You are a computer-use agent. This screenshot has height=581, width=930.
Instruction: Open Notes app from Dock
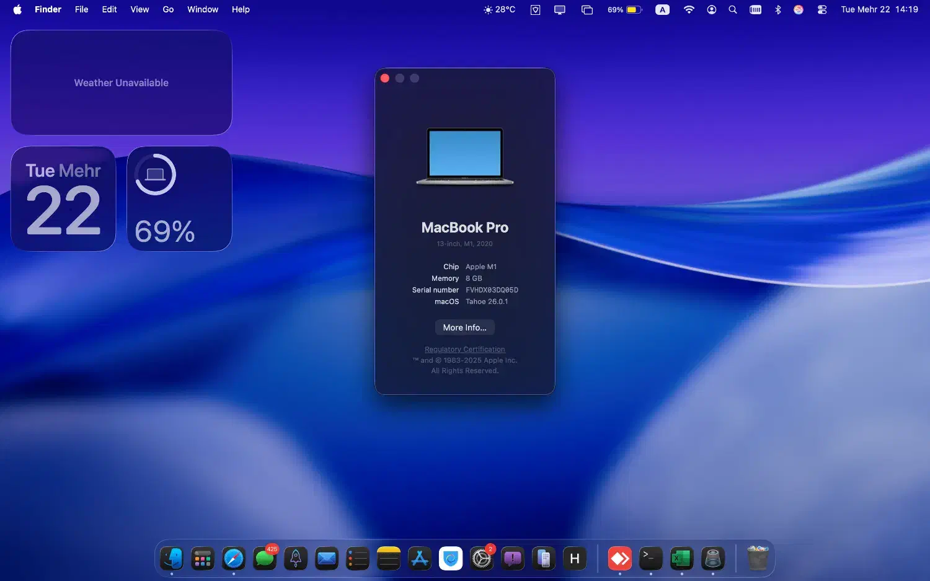(x=389, y=559)
